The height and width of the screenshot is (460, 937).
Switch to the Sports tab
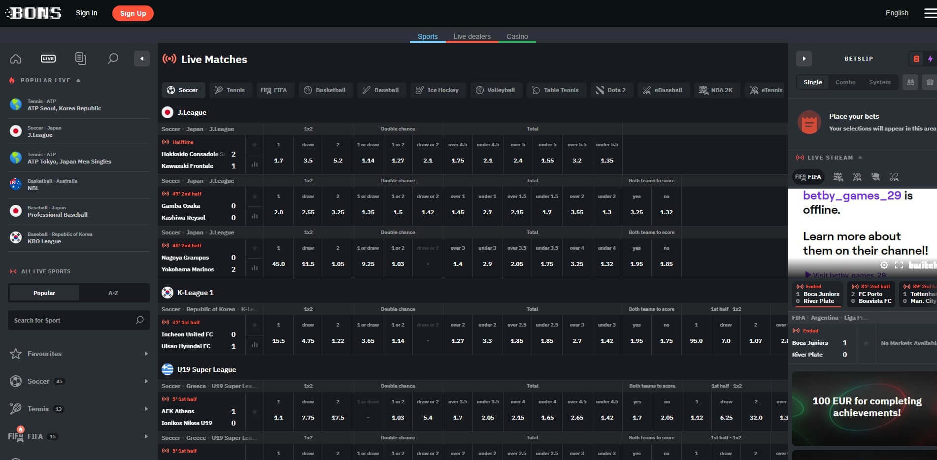point(428,36)
